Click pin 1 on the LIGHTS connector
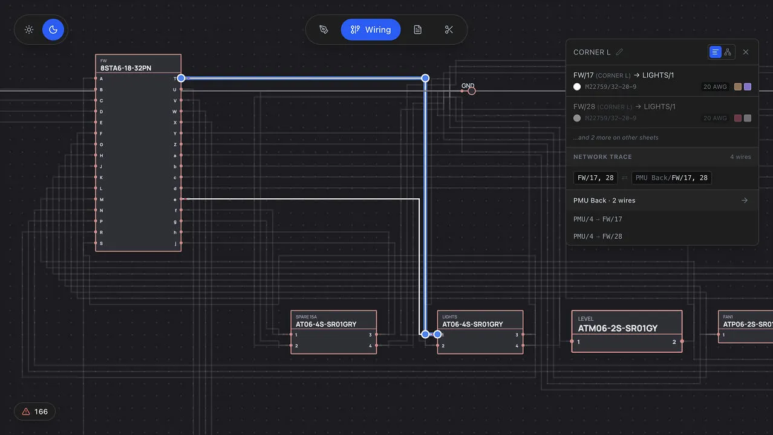Image resolution: width=773 pixels, height=435 pixels. [438, 334]
